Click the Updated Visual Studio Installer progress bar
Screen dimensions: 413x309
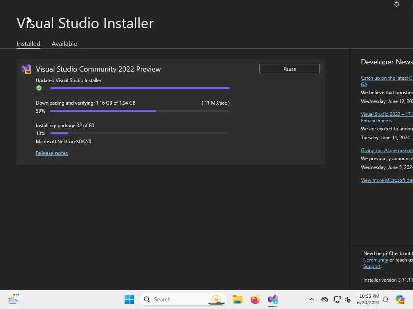coord(140,88)
